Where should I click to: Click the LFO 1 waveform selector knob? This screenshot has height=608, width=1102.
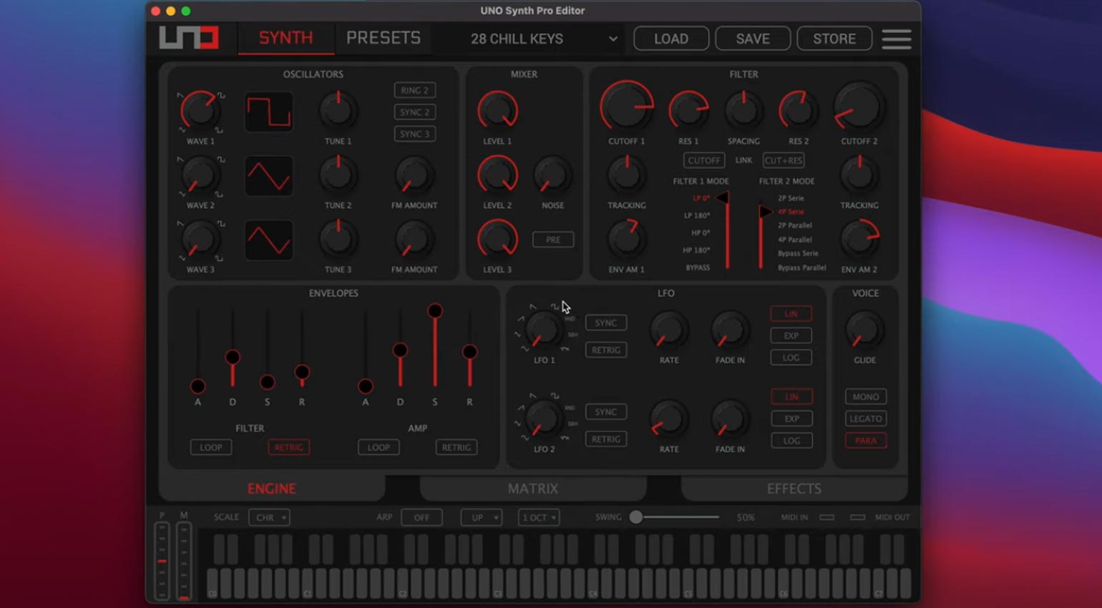542,330
